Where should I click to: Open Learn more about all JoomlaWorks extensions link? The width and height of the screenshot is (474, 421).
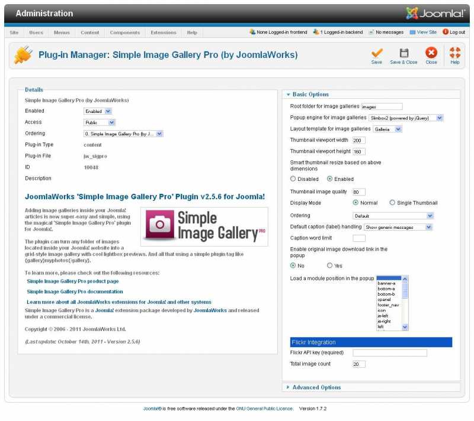(x=119, y=302)
